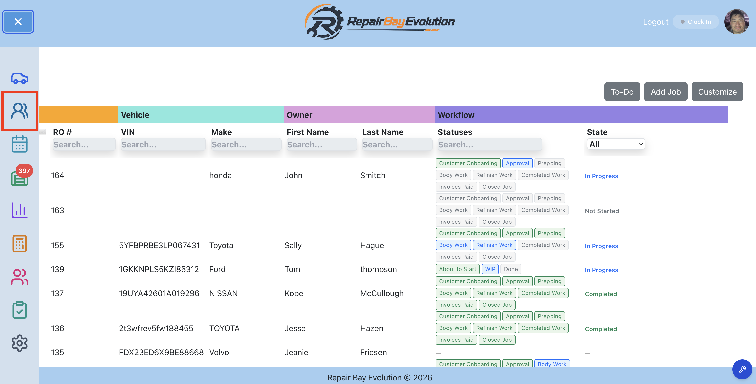Toggle Completed Work status on RO 136

pyautogui.click(x=543, y=328)
